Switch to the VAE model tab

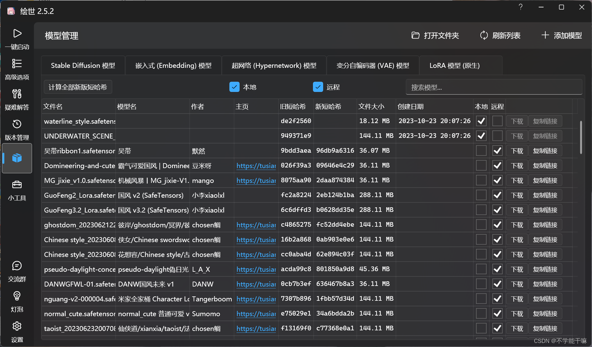tap(372, 66)
